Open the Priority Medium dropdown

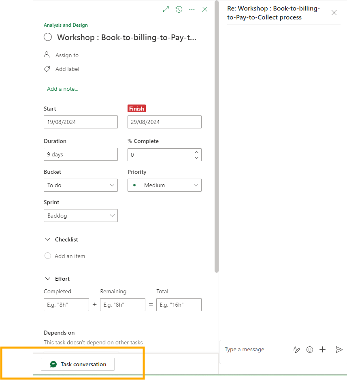point(164,185)
